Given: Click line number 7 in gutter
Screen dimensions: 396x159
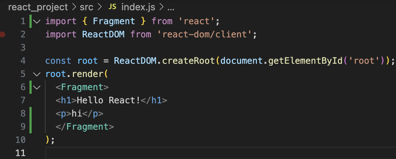Looking at the screenshot, I should pyautogui.click(x=23, y=101).
